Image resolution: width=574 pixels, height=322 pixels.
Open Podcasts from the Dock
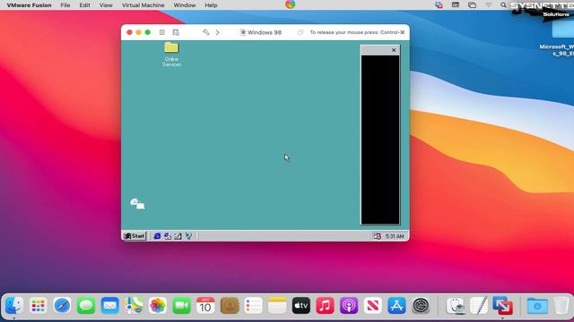[349, 306]
